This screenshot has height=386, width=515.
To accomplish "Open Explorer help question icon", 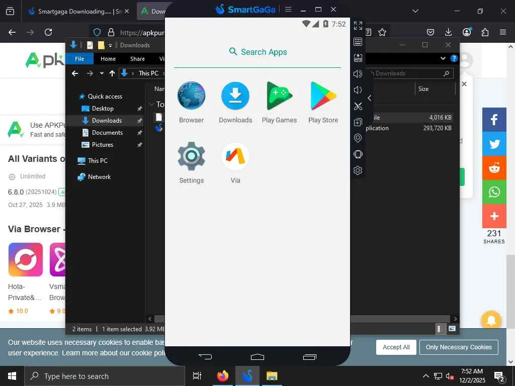I will (454, 58).
